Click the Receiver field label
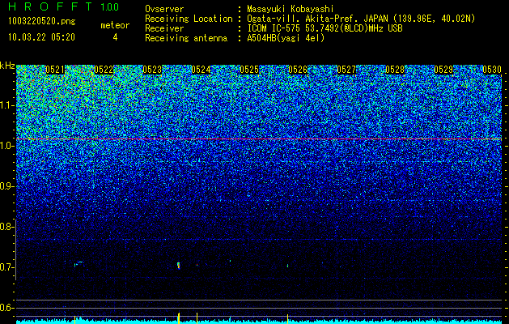Viewport: 509px width, 324px height. coord(164,28)
